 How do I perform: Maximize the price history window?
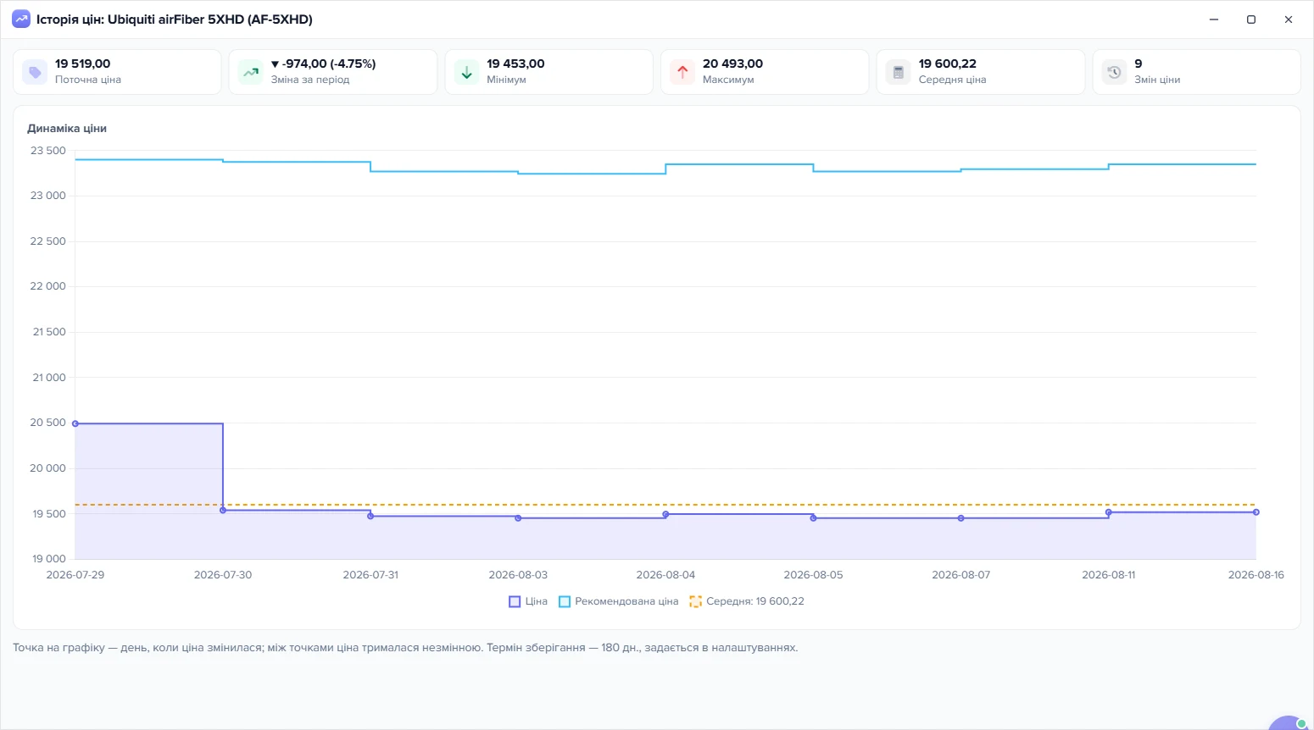coord(1251,19)
